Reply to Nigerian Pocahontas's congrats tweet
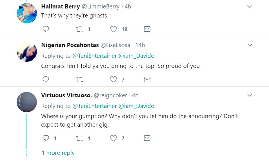This screenshot has width=269, height=161. [x=46, y=80]
